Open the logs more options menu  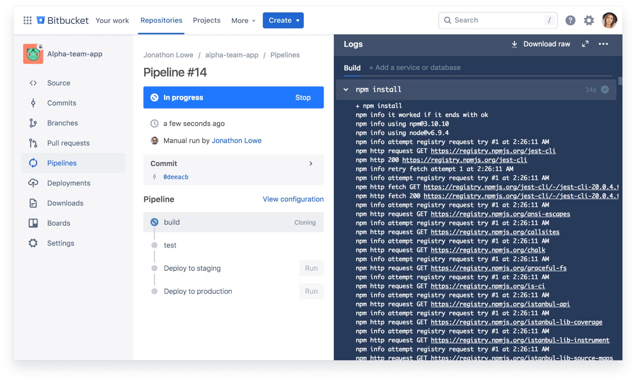603,44
